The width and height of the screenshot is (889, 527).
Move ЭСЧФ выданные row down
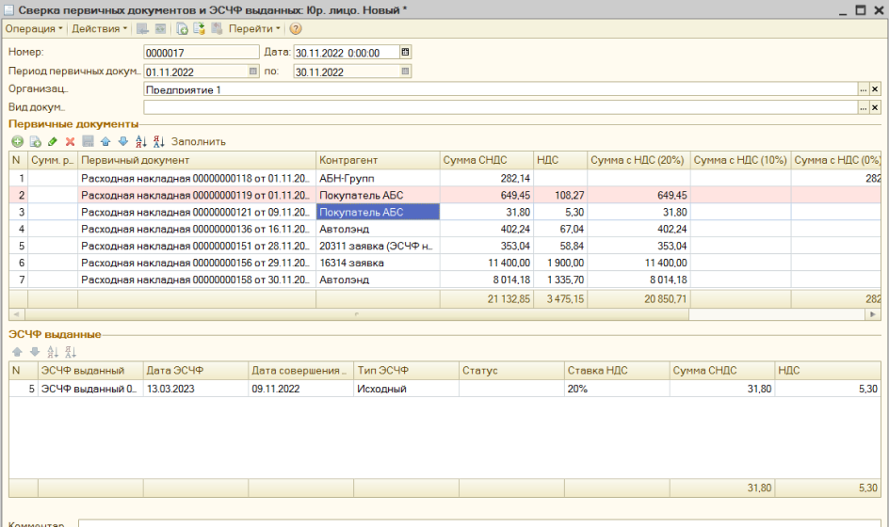point(35,352)
